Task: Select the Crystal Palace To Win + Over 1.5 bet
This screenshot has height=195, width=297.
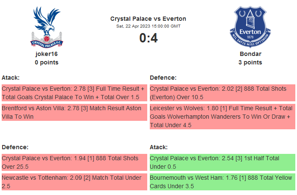Action: tap(74, 93)
